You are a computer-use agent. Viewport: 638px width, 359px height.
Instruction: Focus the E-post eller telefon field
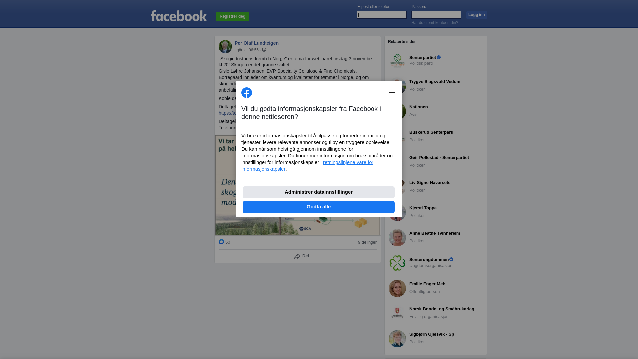point(382,15)
